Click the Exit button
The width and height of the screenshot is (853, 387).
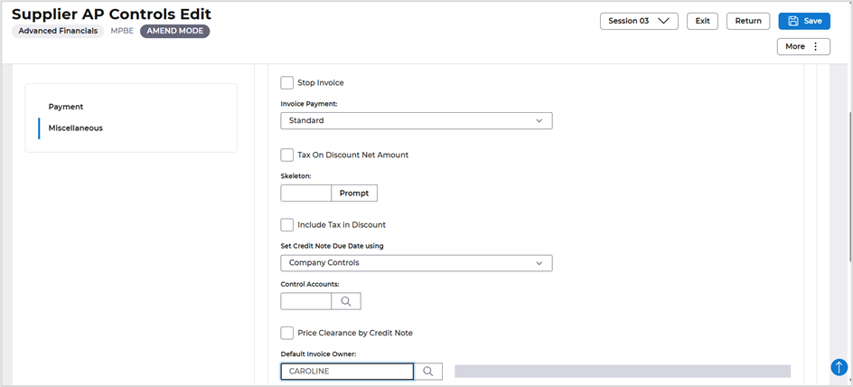click(x=702, y=21)
